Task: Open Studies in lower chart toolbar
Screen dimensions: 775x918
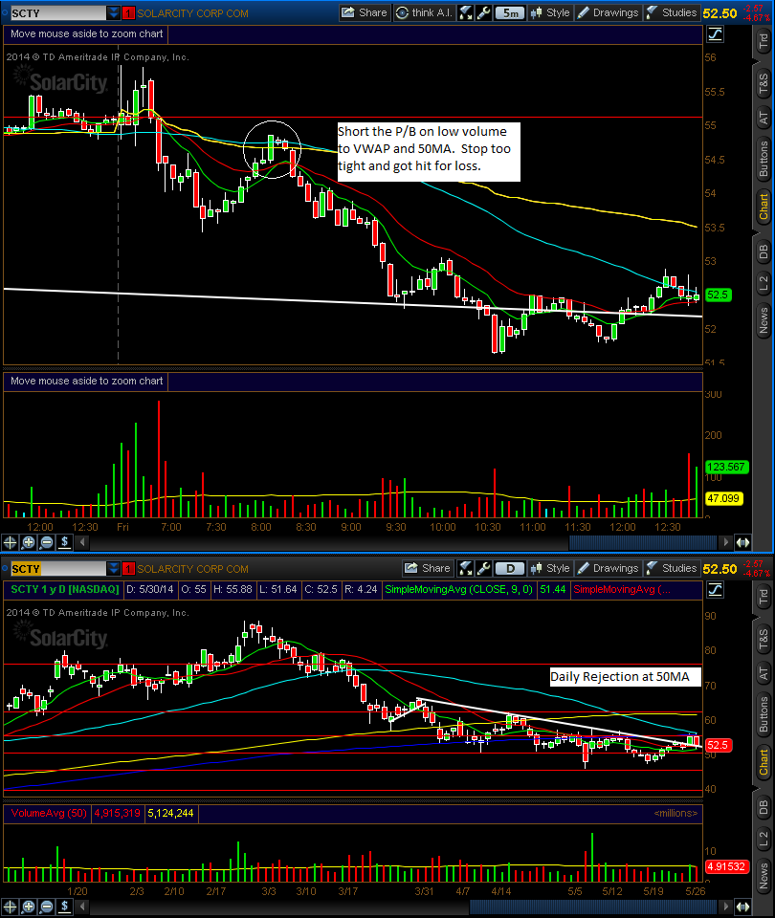Action: point(672,568)
